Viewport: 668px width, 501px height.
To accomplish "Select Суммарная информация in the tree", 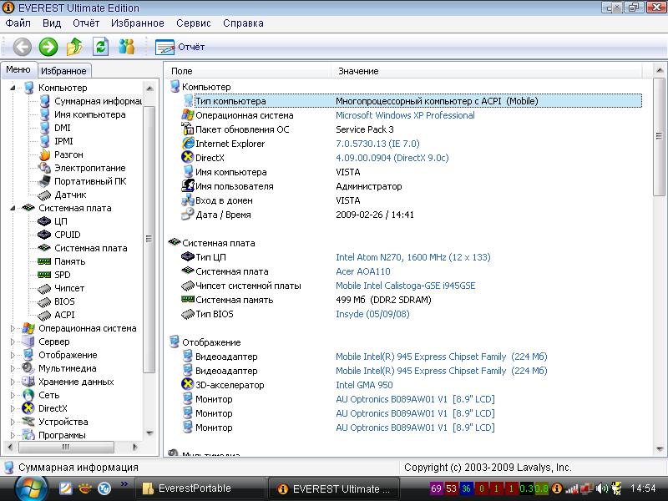I will tap(98, 101).
